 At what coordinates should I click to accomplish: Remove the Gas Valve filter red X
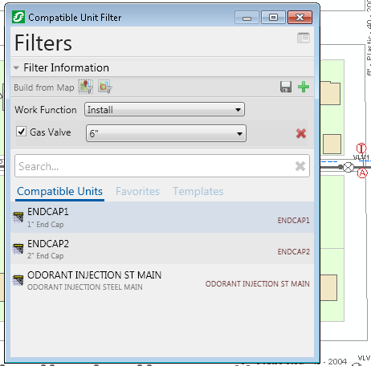coord(301,133)
